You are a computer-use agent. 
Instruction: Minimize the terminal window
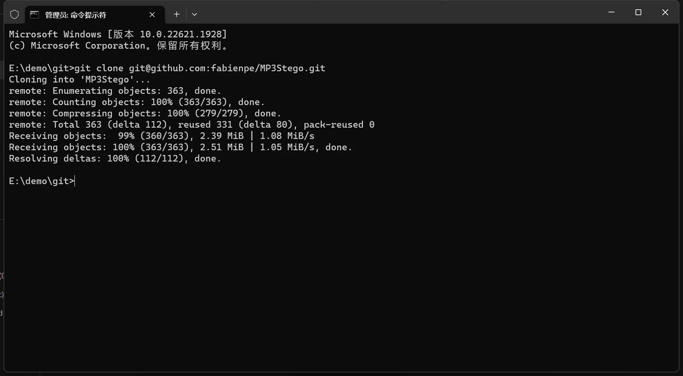point(611,12)
